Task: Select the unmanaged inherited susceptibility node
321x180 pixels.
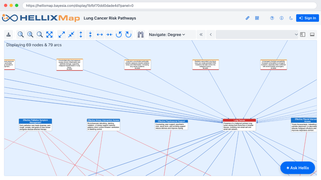Action: pyautogui.click(x=274, y=65)
